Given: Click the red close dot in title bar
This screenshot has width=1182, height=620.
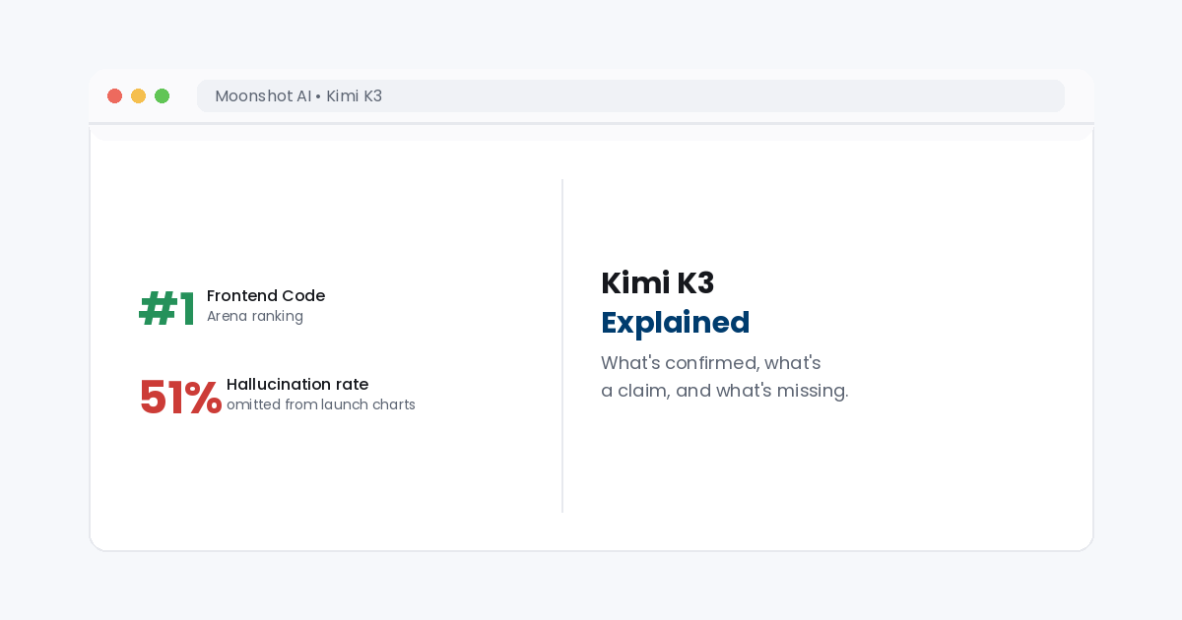Looking at the screenshot, I should click(x=114, y=95).
